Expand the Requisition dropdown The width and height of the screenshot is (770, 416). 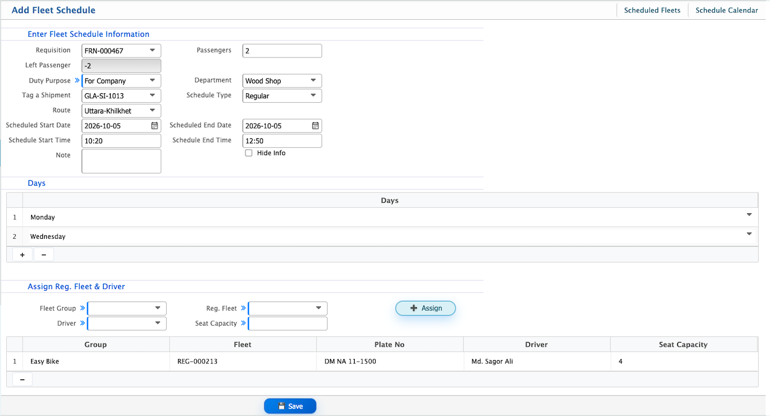pyautogui.click(x=153, y=51)
